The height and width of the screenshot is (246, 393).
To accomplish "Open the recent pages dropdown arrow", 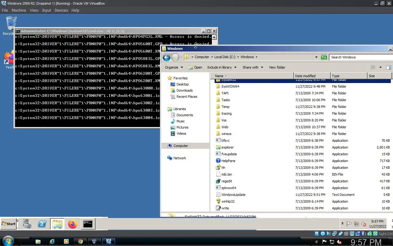I will (181, 57).
